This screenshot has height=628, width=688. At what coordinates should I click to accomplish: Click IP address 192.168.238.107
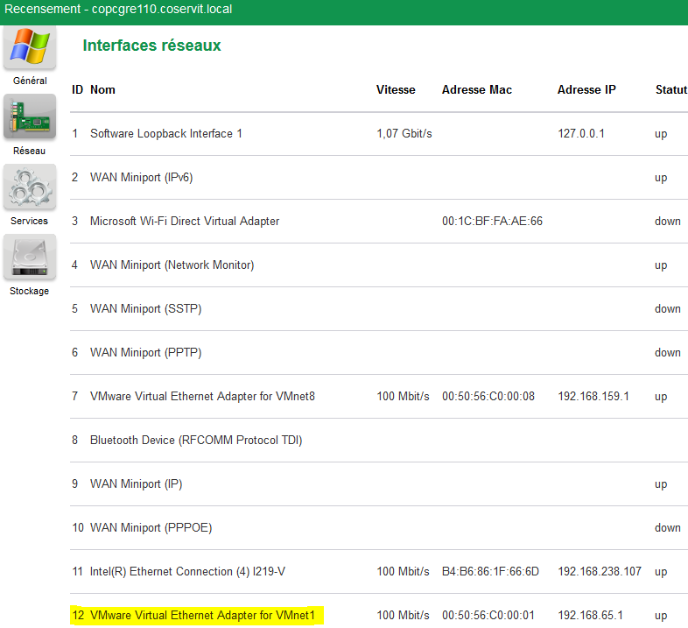tap(600, 571)
